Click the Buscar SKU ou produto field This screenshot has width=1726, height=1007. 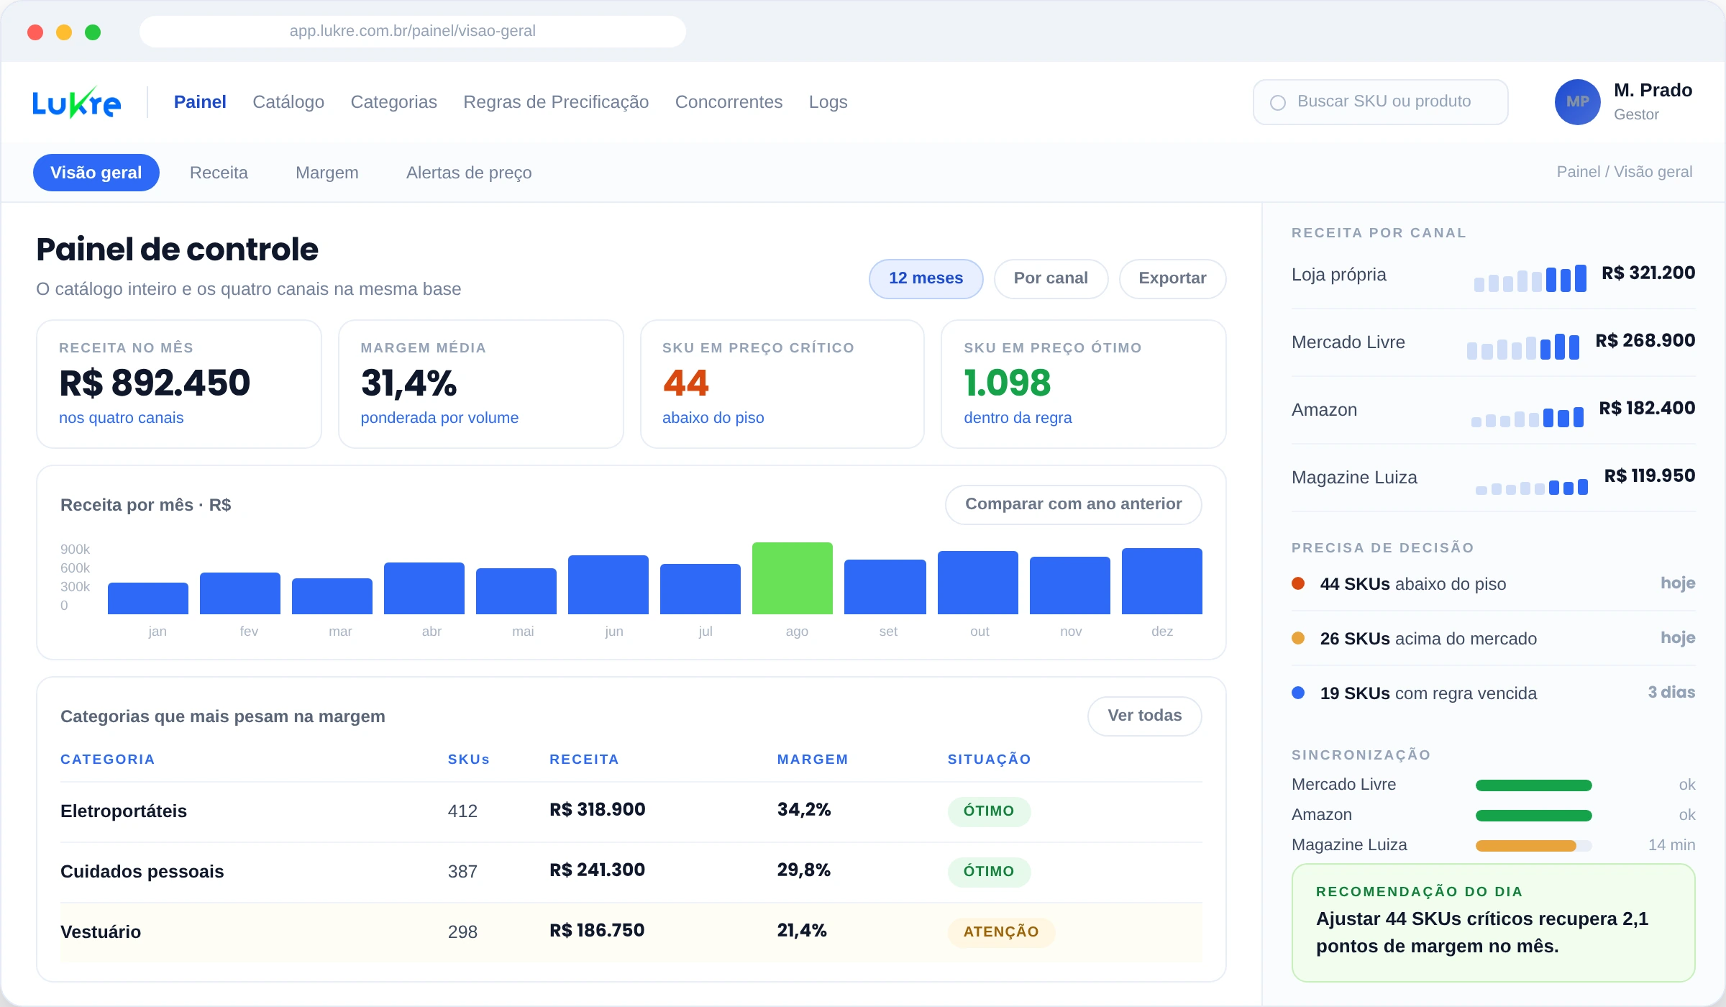point(1380,102)
